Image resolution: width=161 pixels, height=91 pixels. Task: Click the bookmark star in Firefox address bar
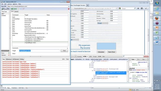click(113, 8)
